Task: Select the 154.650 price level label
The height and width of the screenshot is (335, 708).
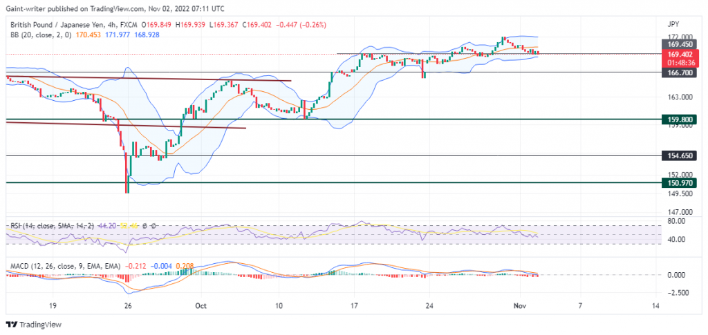Action: [679, 155]
